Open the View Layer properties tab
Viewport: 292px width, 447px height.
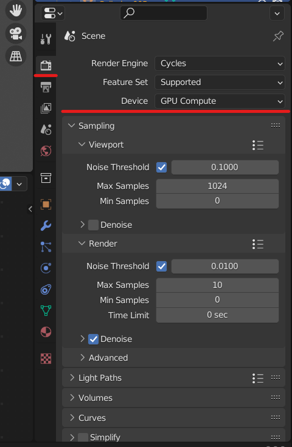[46, 108]
